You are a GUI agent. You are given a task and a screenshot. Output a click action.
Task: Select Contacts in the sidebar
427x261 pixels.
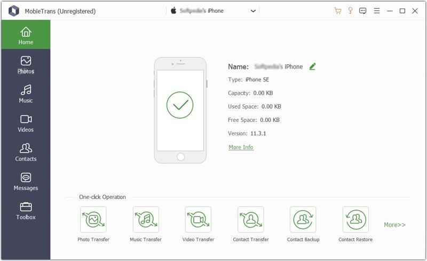(x=26, y=152)
